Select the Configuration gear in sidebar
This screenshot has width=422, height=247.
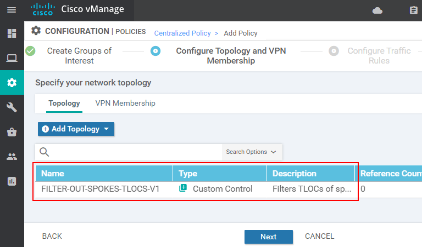tap(12, 83)
